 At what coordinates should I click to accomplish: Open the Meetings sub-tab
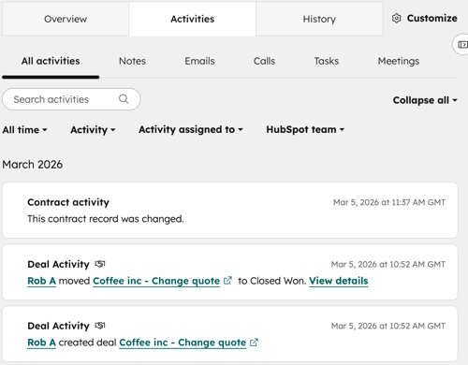coord(399,61)
